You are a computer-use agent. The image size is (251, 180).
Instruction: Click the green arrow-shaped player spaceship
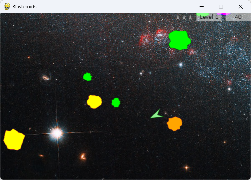coord(156,114)
